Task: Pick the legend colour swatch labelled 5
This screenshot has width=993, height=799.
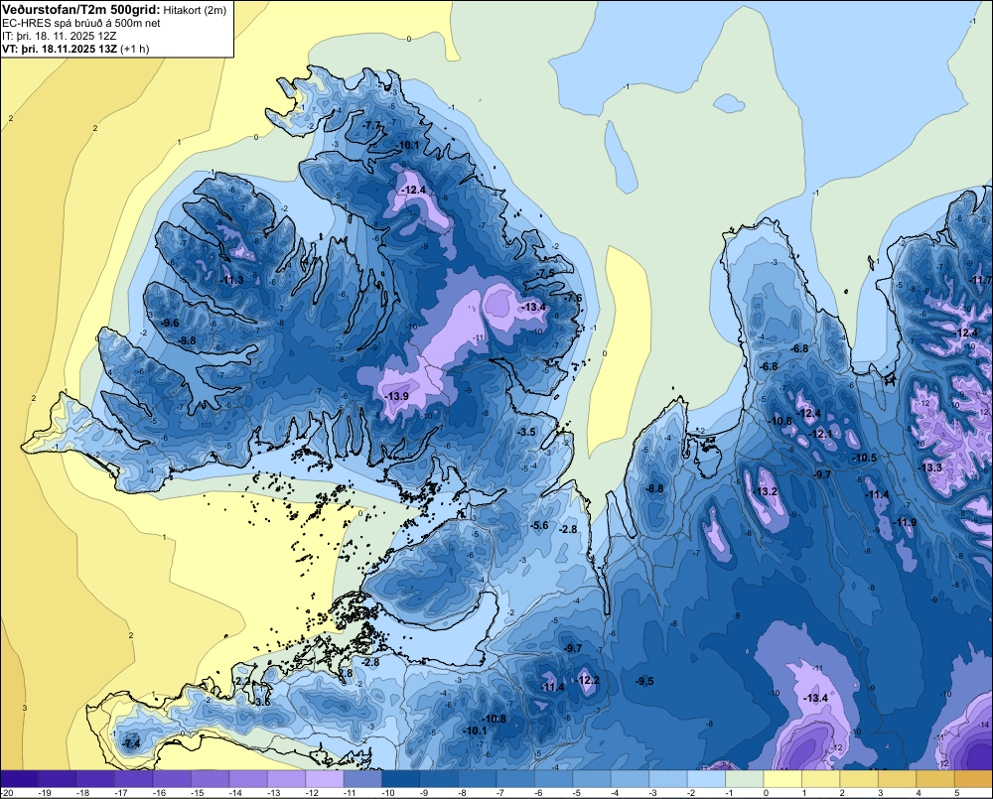Action: click(973, 778)
